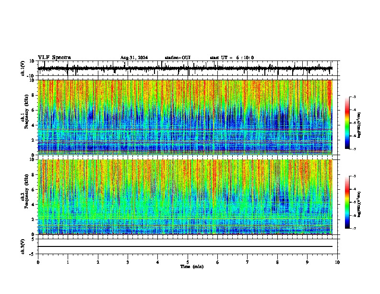Click the ch.1(V) waveform trace panel
The image size is (380, 294).
click(188, 68)
